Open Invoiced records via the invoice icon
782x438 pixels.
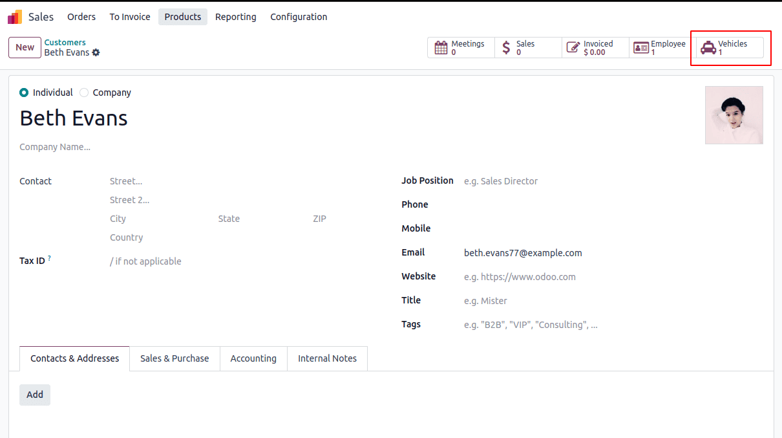point(573,47)
